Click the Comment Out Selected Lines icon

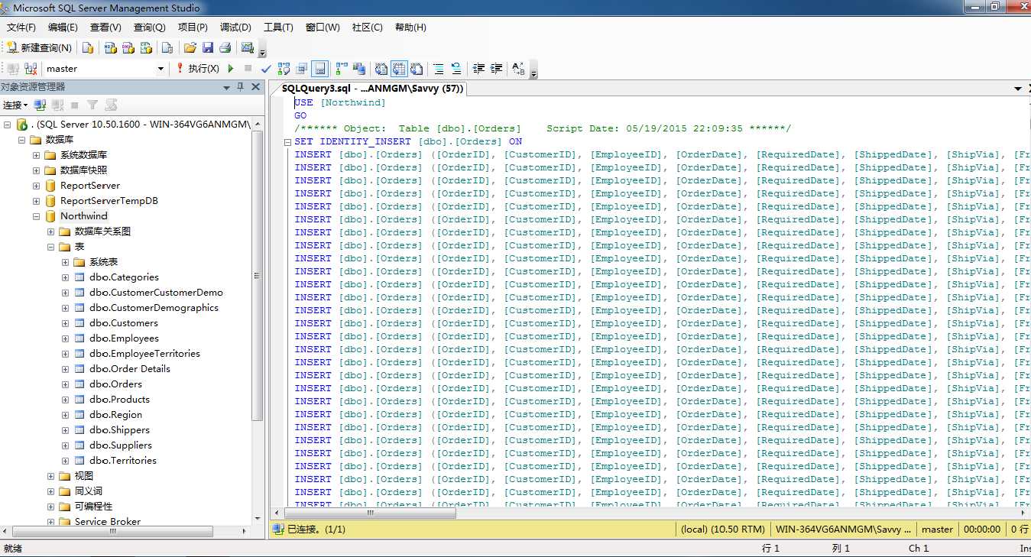pyautogui.click(x=439, y=68)
